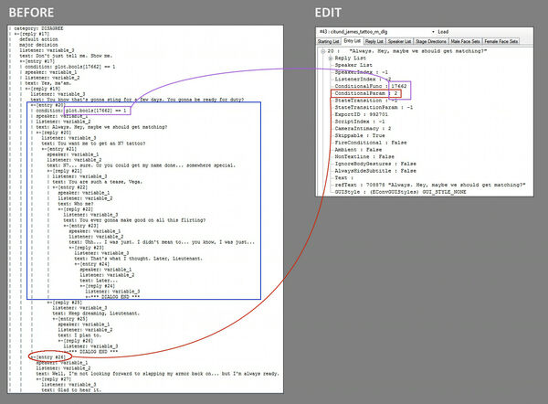Select the ExportID : 992701 row
The image size is (548, 404).
(362, 114)
